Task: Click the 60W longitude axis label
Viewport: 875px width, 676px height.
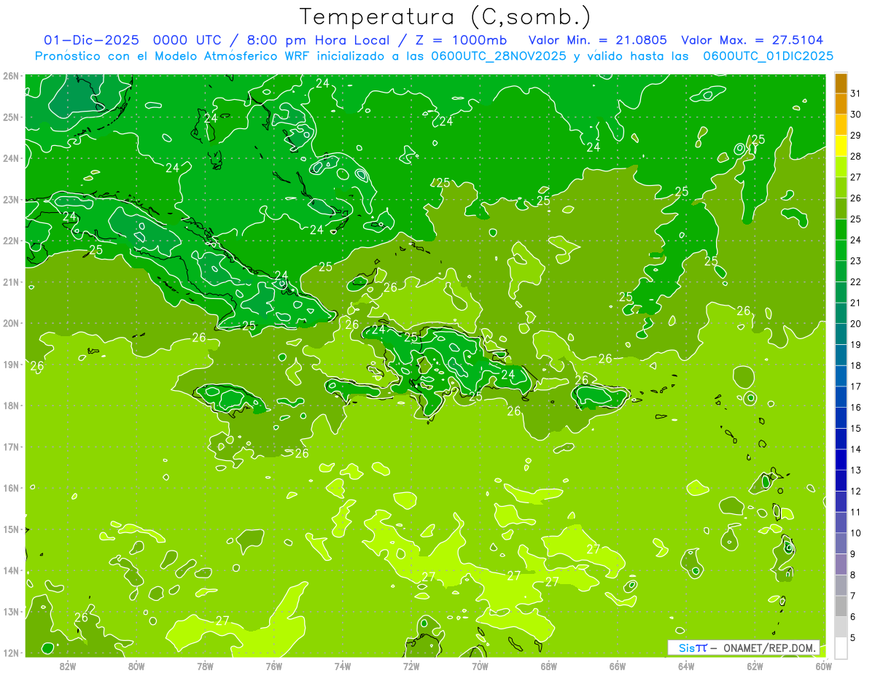Action: tap(824, 666)
